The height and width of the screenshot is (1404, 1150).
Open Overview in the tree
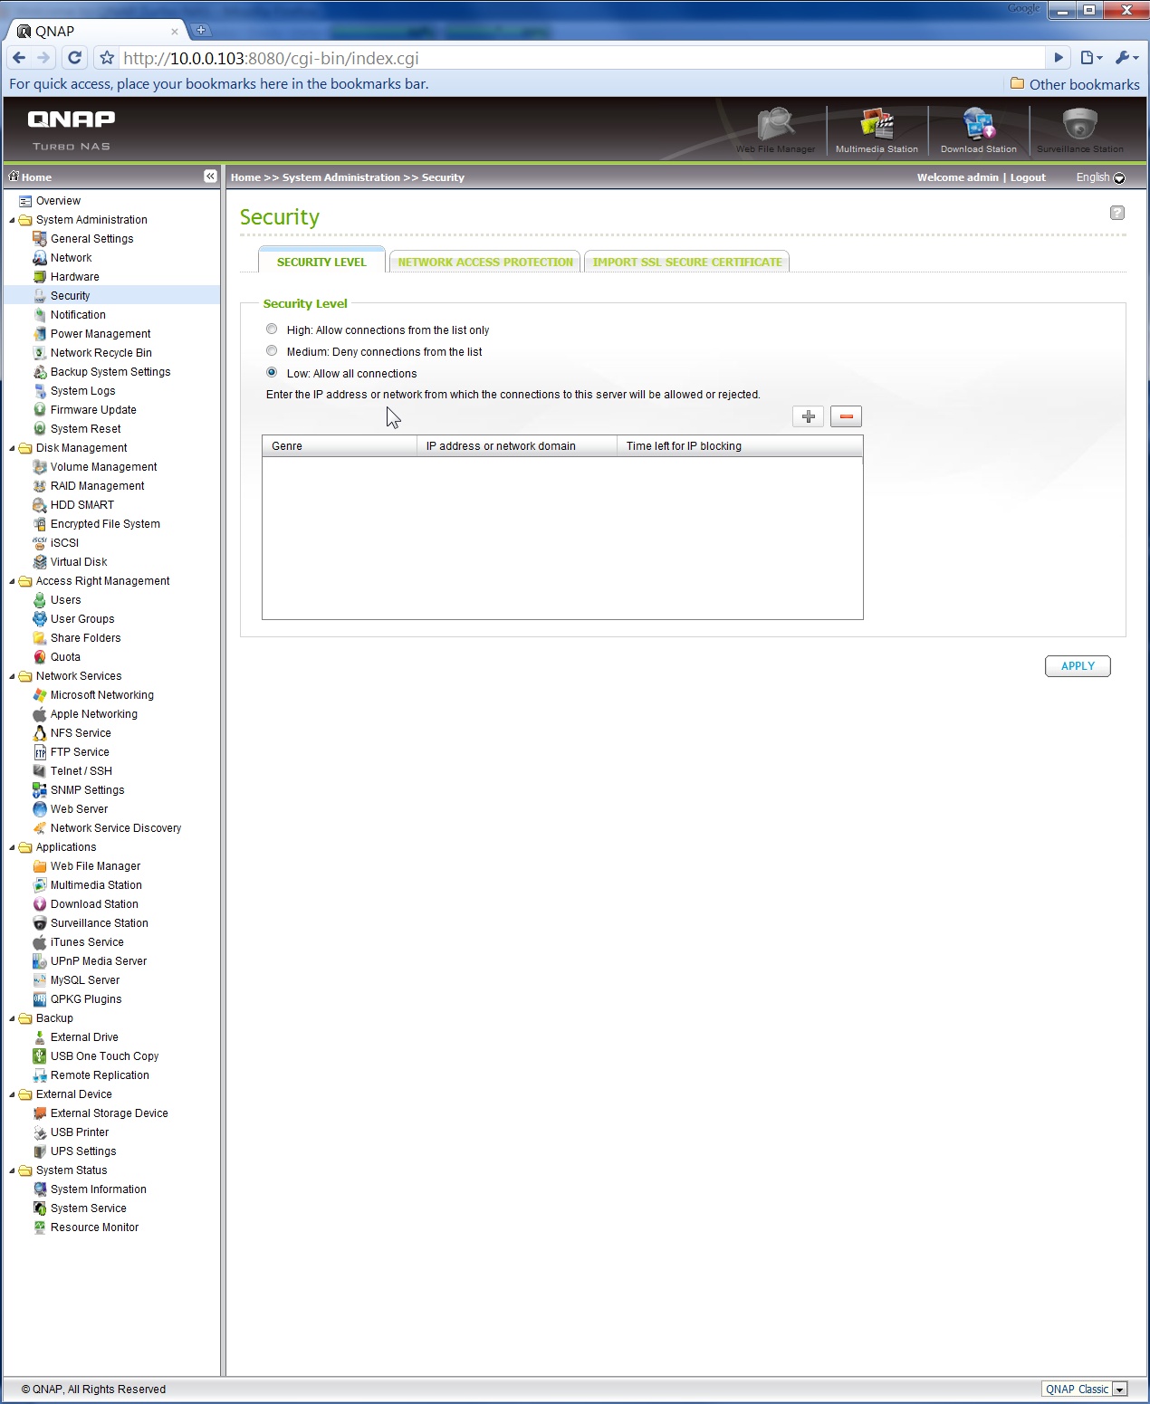point(58,201)
